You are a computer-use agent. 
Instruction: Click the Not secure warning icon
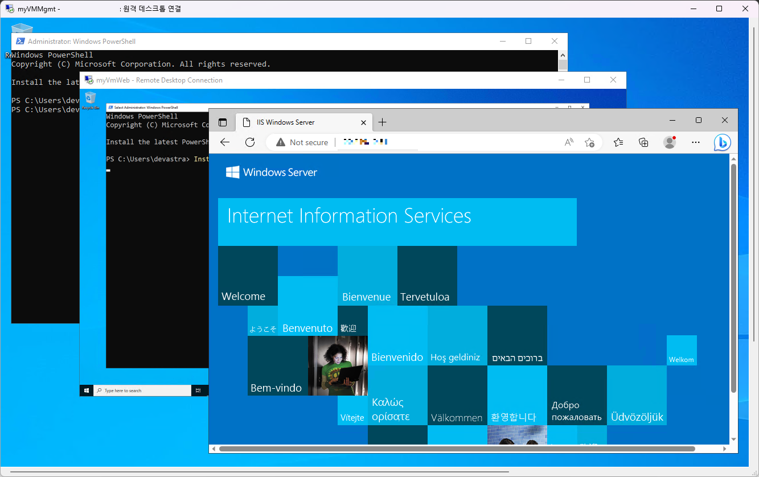click(281, 142)
